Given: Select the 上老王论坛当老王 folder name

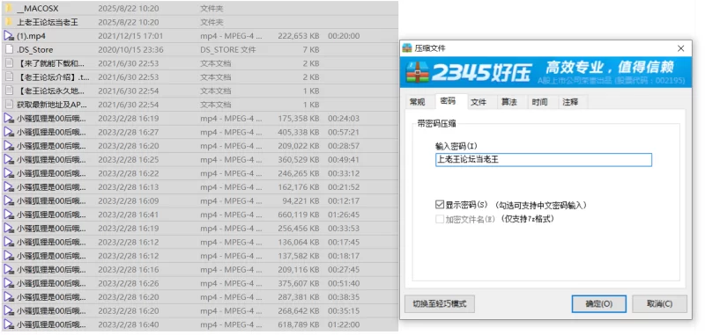Looking at the screenshot, I should click(x=48, y=22).
